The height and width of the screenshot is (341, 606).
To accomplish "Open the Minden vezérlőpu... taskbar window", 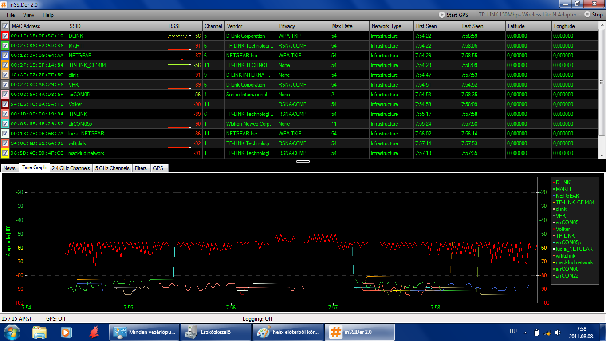I will 145,332.
